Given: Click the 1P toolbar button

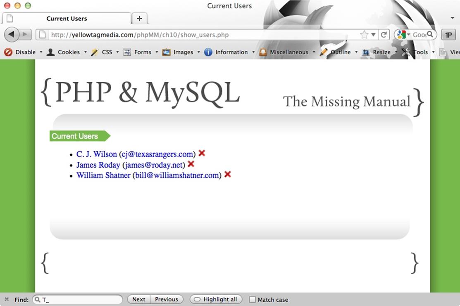Looking at the screenshot, I should [x=448, y=35].
